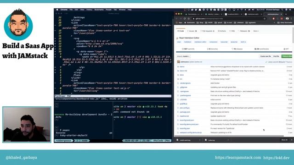Open the Chrome profile avatar
This screenshot has width=294, height=165.
[287, 19]
